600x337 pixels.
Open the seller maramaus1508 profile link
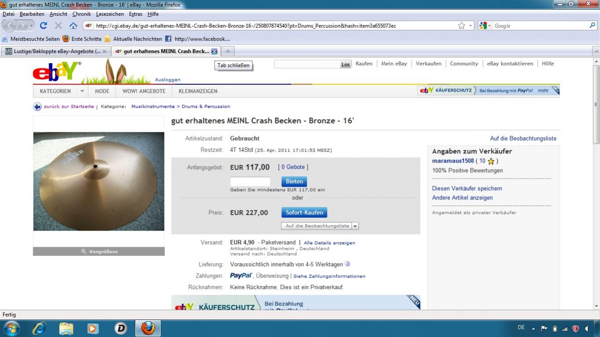point(453,161)
